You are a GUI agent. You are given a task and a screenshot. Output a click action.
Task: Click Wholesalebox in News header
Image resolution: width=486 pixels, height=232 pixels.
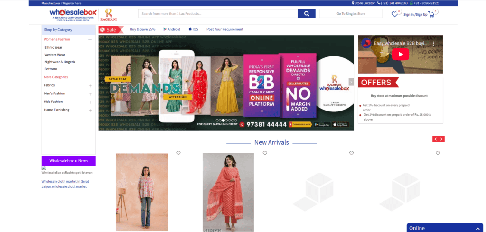68,161
